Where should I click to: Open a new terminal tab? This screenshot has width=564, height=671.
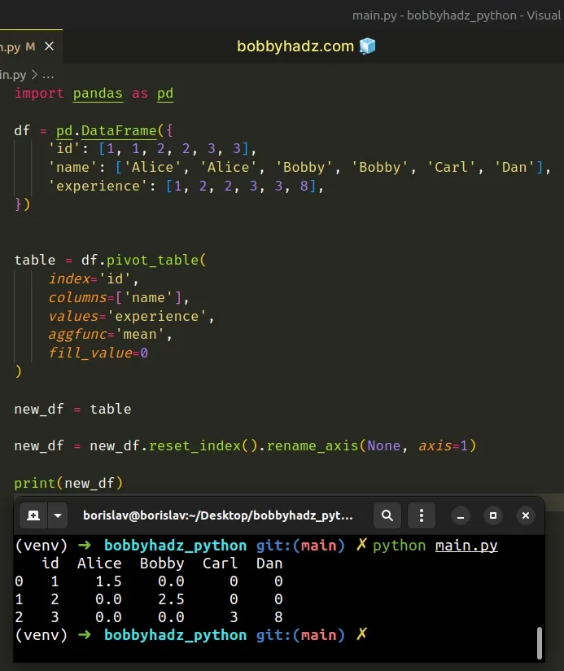pos(33,515)
